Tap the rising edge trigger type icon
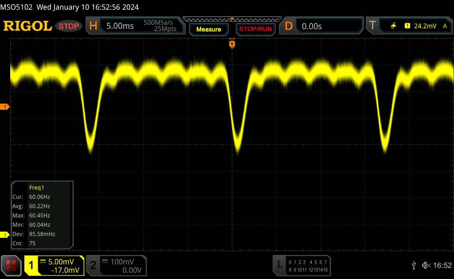This screenshot has width=454, height=279. pyautogui.click(x=393, y=26)
